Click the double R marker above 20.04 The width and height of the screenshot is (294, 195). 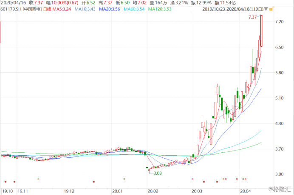244,179
